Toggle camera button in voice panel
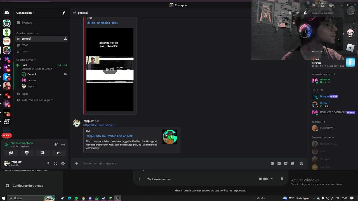This screenshot has width=358, height=201. (11, 153)
